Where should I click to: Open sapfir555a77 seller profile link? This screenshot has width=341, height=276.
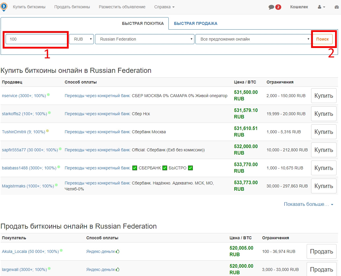tap(30, 150)
